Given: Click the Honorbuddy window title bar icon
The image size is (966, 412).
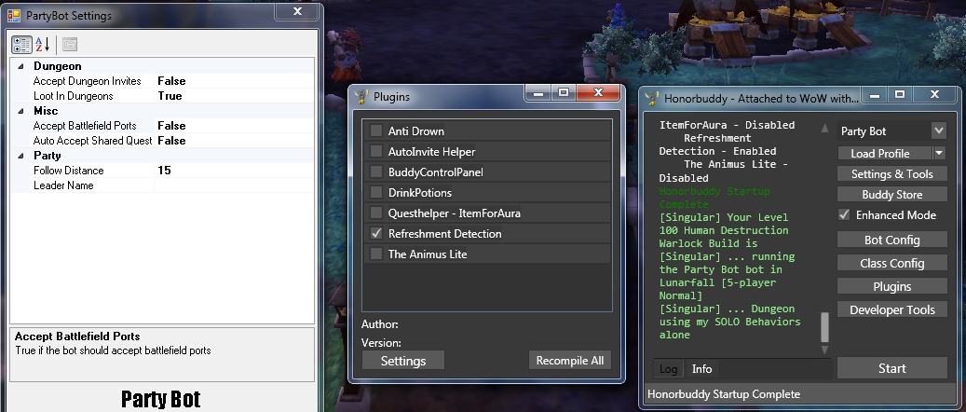Looking at the screenshot, I should click(x=652, y=98).
